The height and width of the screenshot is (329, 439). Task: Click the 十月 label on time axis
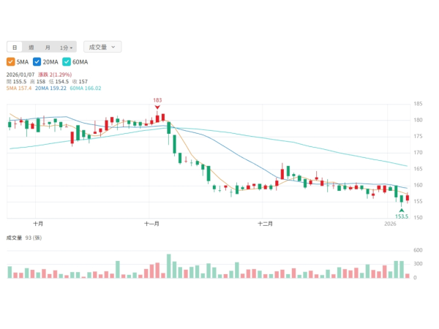(38, 224)
